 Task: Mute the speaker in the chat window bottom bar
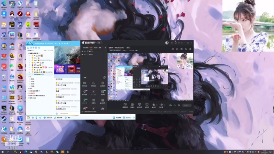[33, 118]
